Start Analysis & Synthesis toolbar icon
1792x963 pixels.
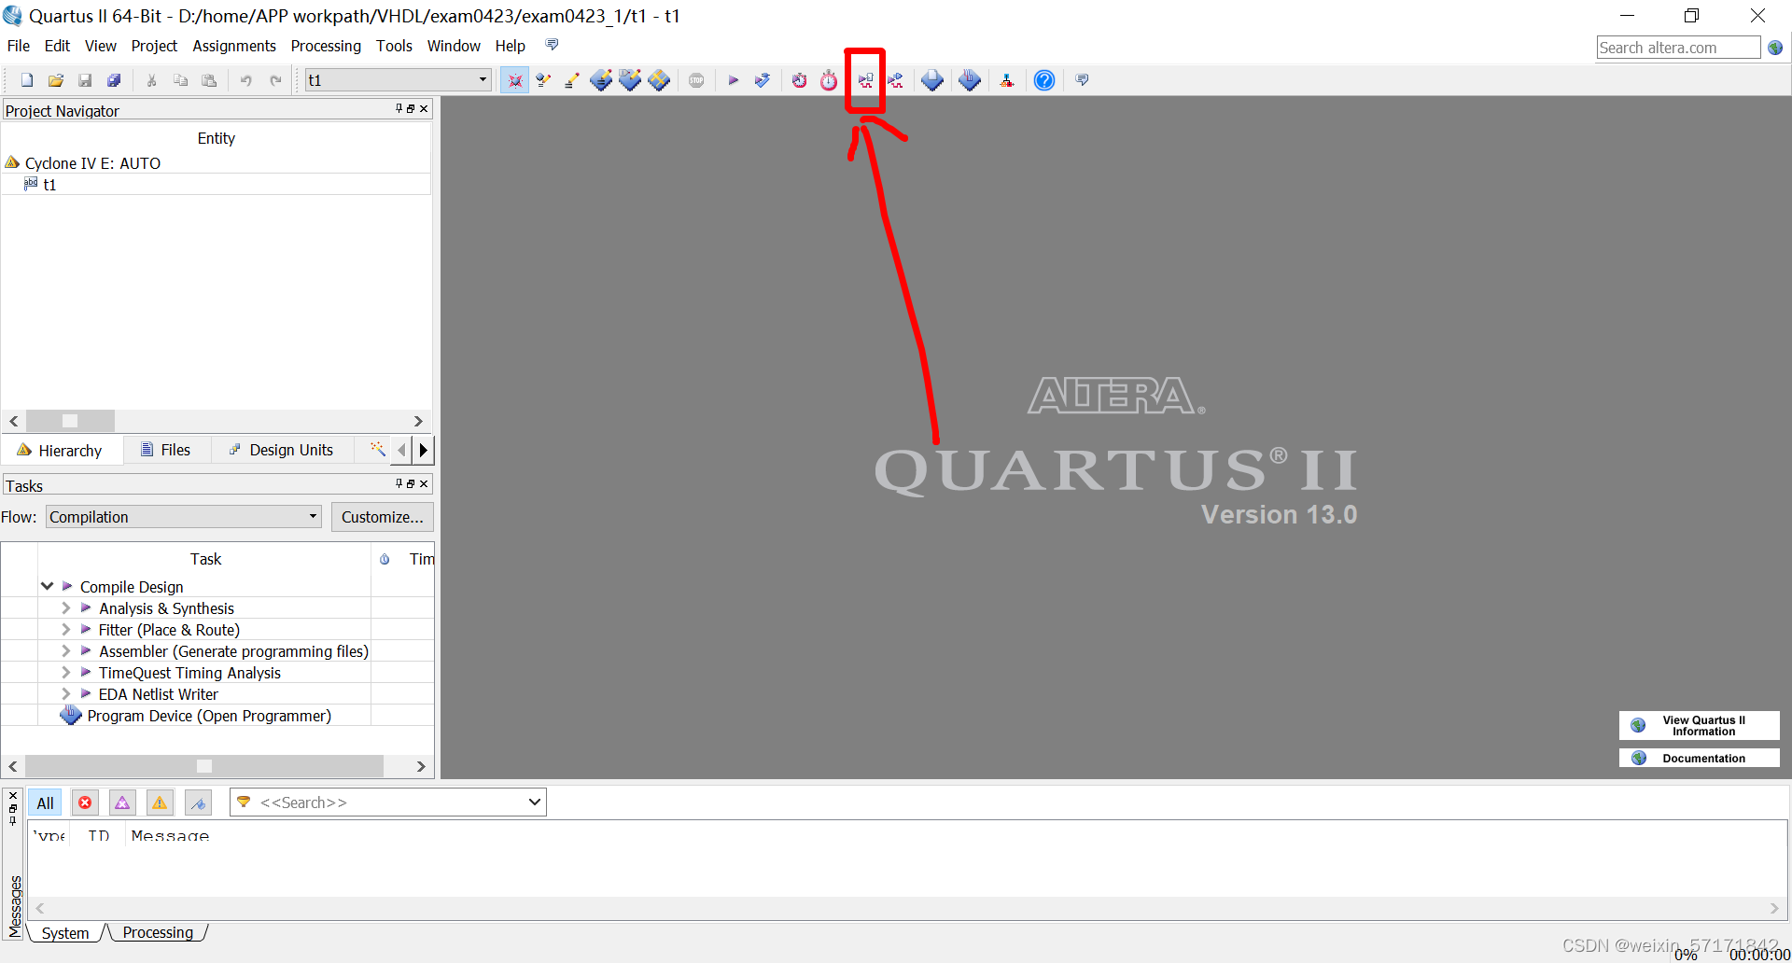point(763,80)
